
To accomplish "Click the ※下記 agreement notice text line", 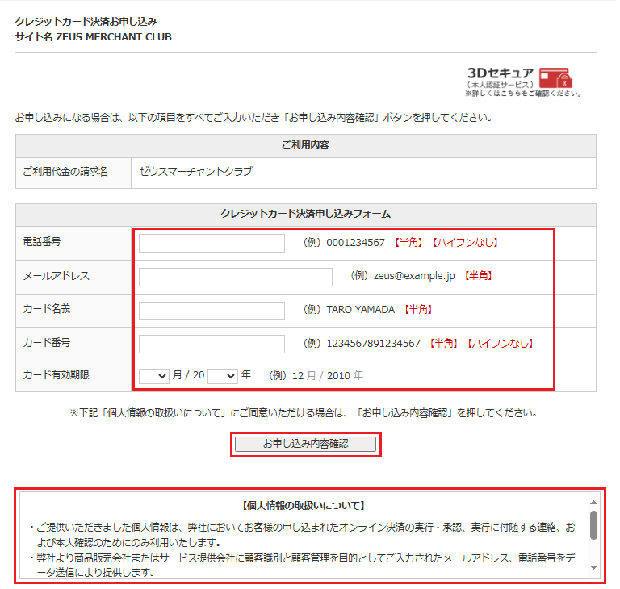I will tap(304, 413).
